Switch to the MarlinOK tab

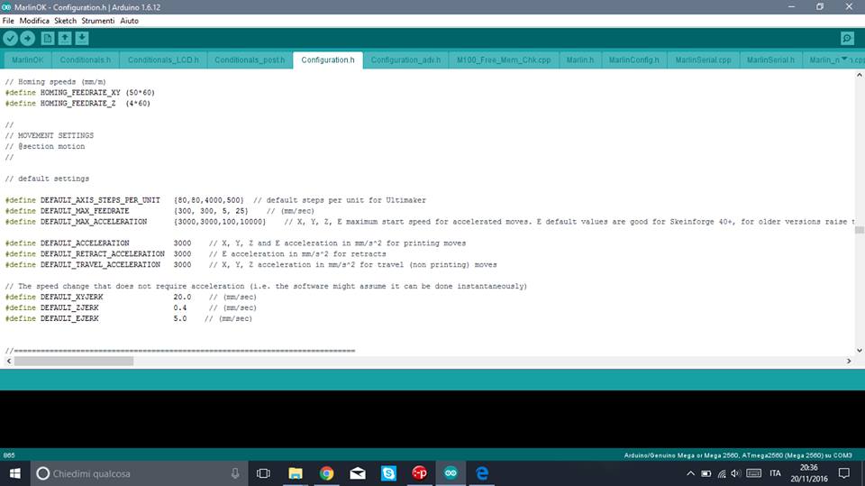[x=28, y=60]
